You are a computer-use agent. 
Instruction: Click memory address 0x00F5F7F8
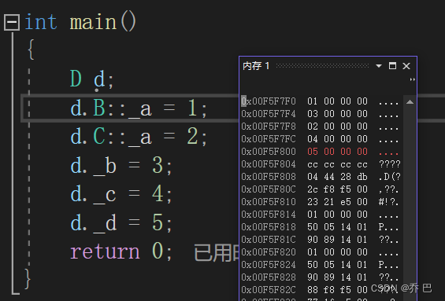269,127
